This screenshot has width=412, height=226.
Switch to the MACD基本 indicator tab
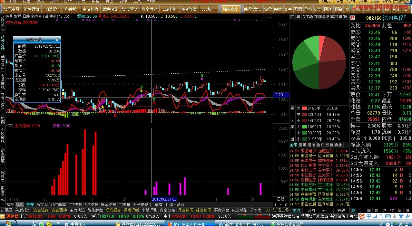(58, 204)
